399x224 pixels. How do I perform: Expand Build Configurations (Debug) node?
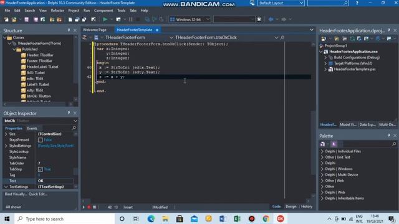coord(325,57)
